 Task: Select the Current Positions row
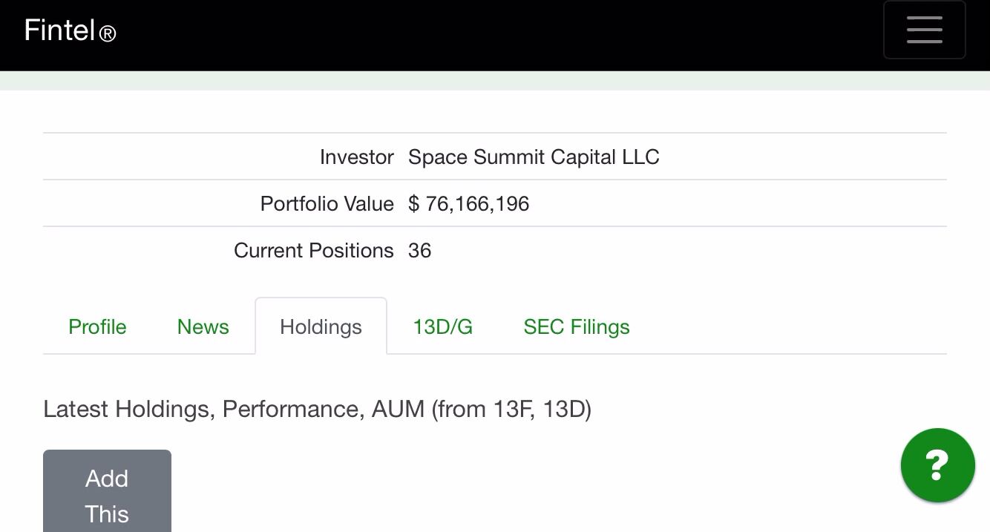point(314,250)
